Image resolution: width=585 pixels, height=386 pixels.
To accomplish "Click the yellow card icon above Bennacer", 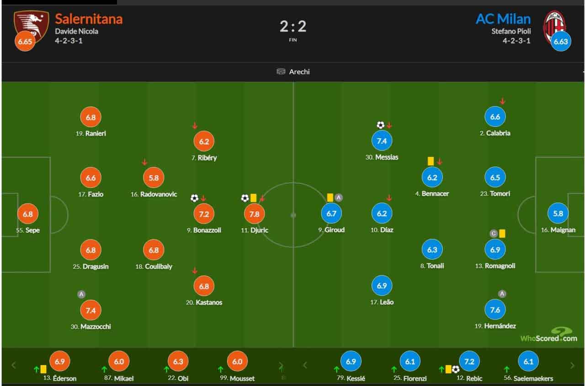I will tap(431, 161).
